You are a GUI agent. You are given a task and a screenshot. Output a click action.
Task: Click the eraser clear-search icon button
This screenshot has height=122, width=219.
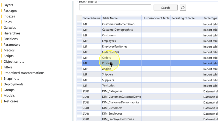[183, 8]
